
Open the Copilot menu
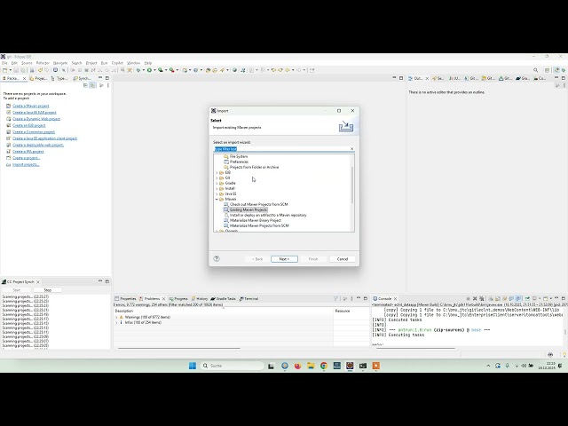pyautogui.click(x=117, y=63)
